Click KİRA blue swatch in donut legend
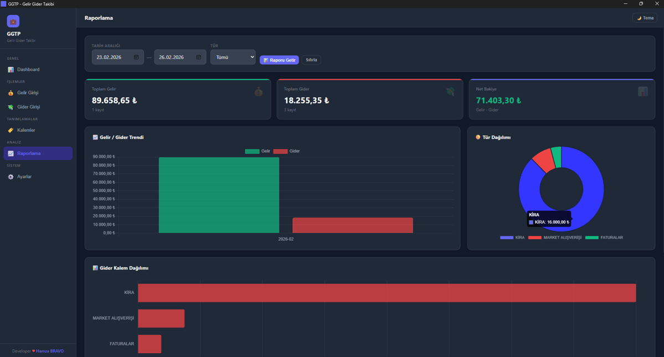664x357 pixels. (506, 237)
